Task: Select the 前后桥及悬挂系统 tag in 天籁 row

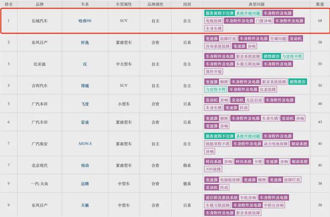Action: (222, 197)
